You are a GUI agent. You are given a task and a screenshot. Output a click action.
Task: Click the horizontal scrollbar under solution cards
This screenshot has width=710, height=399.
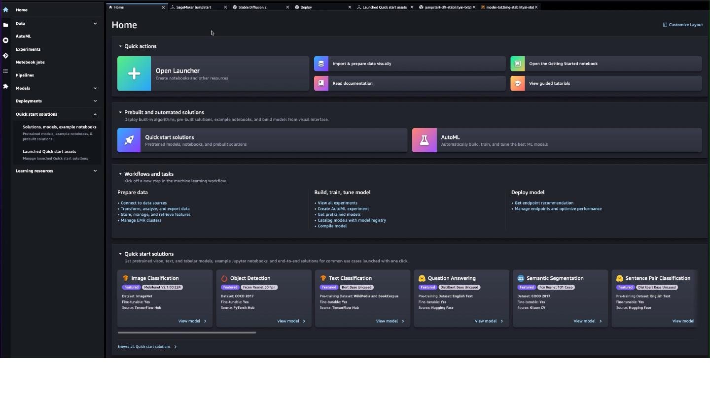(x=187, y=332)
